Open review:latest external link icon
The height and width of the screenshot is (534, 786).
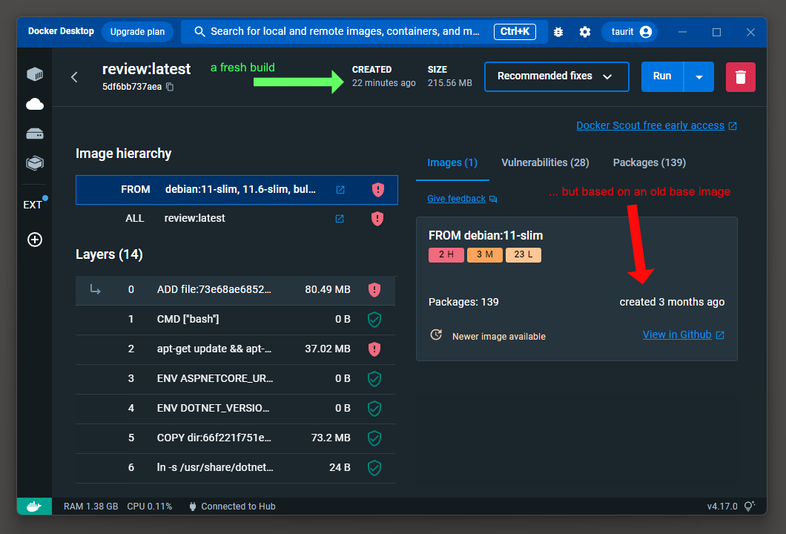click(x=340, y=219)
